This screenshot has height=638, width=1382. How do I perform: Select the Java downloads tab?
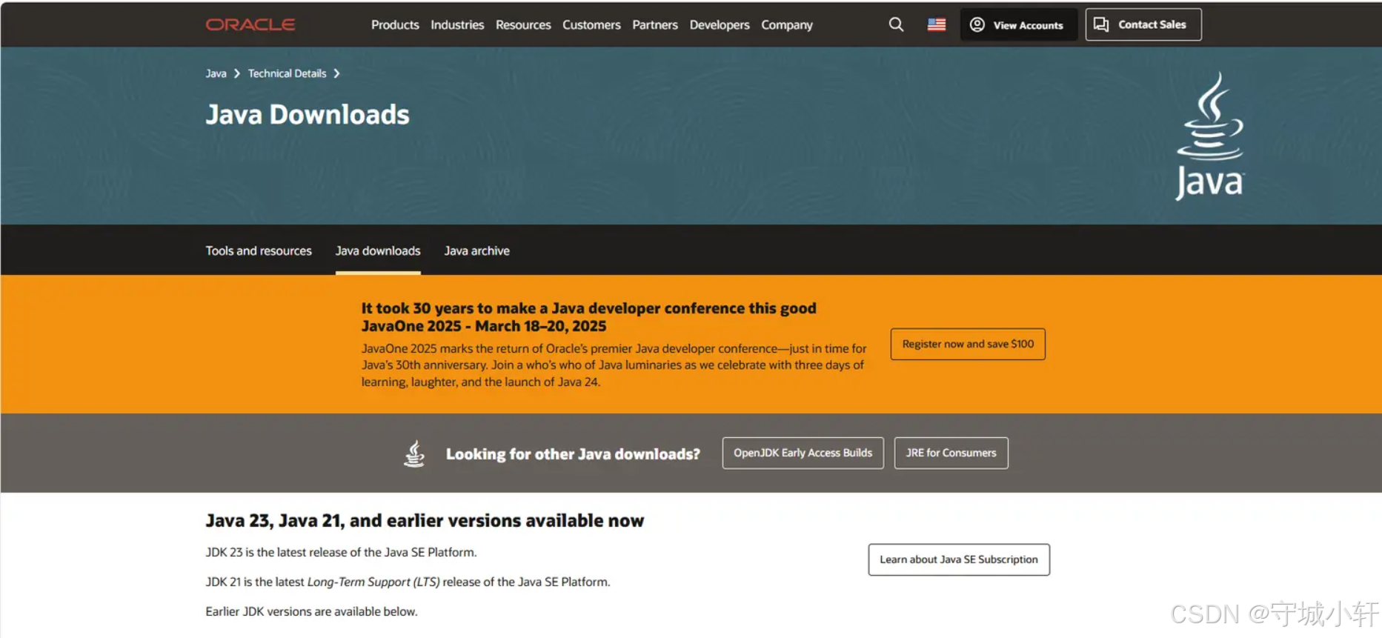[x=378, y=250]
